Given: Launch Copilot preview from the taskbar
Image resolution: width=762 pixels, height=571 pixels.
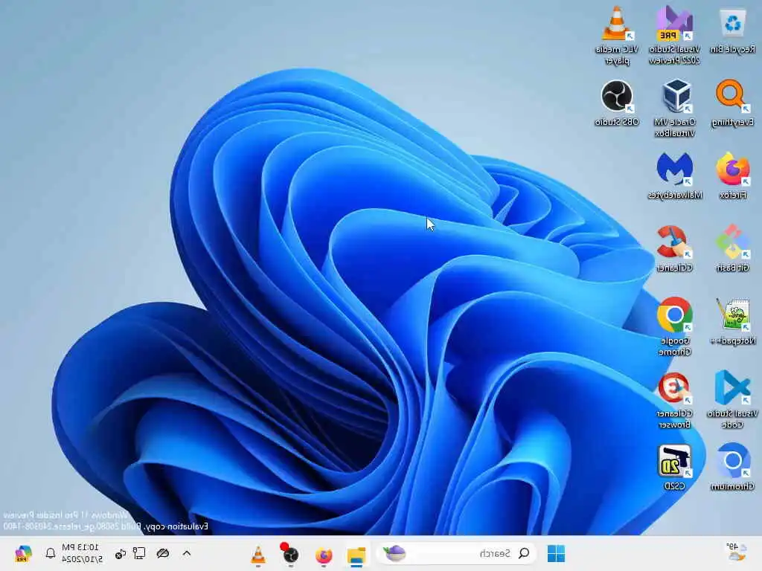Looking at the screenshot, I should 23,553.
